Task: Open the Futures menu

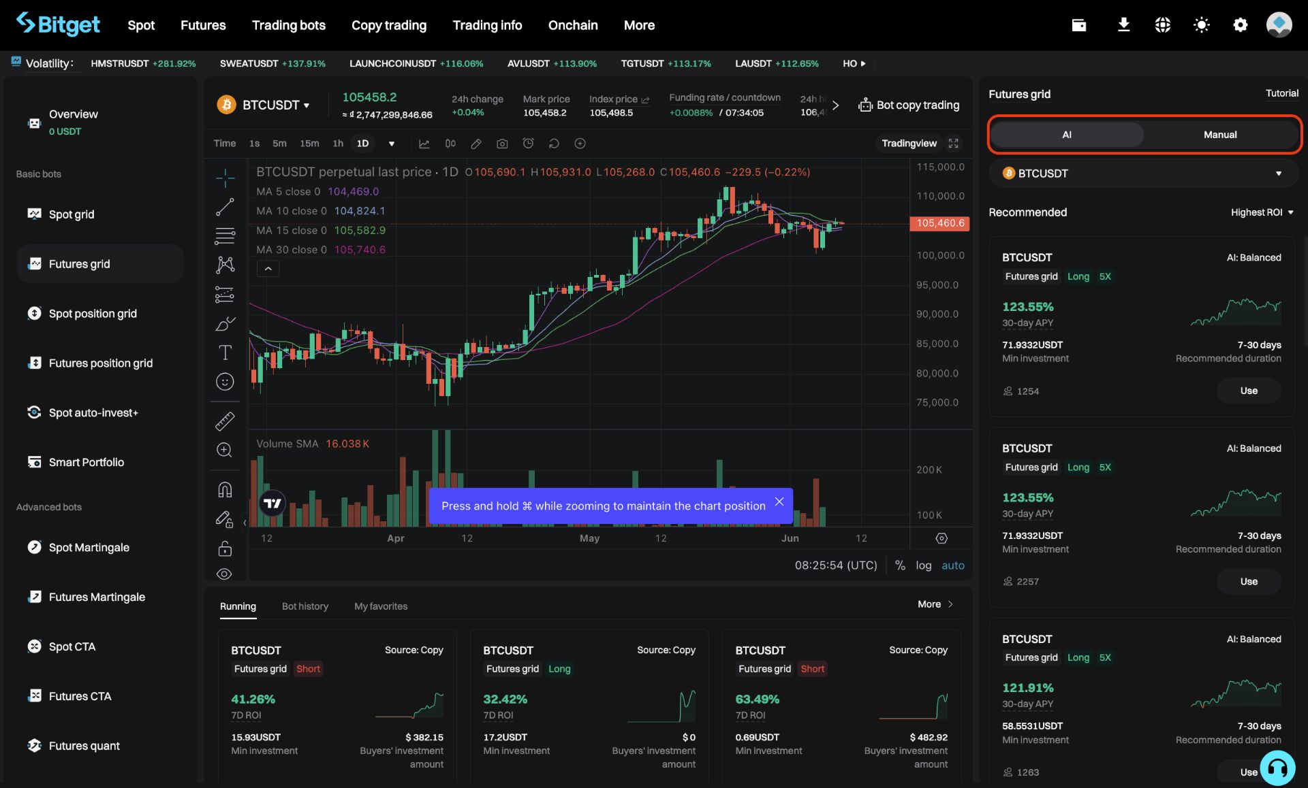Action: [203, 25]
